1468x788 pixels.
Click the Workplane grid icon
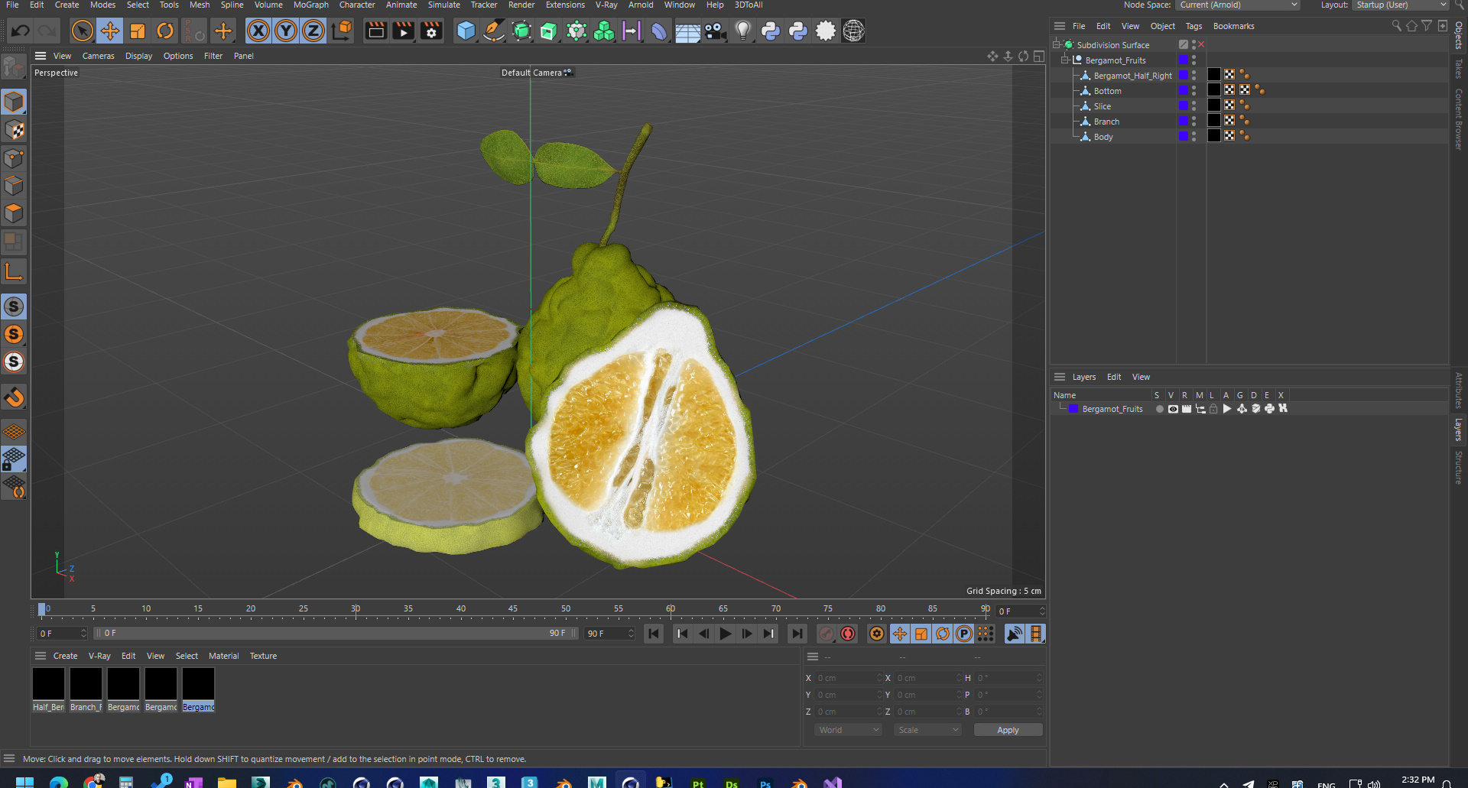14,432
